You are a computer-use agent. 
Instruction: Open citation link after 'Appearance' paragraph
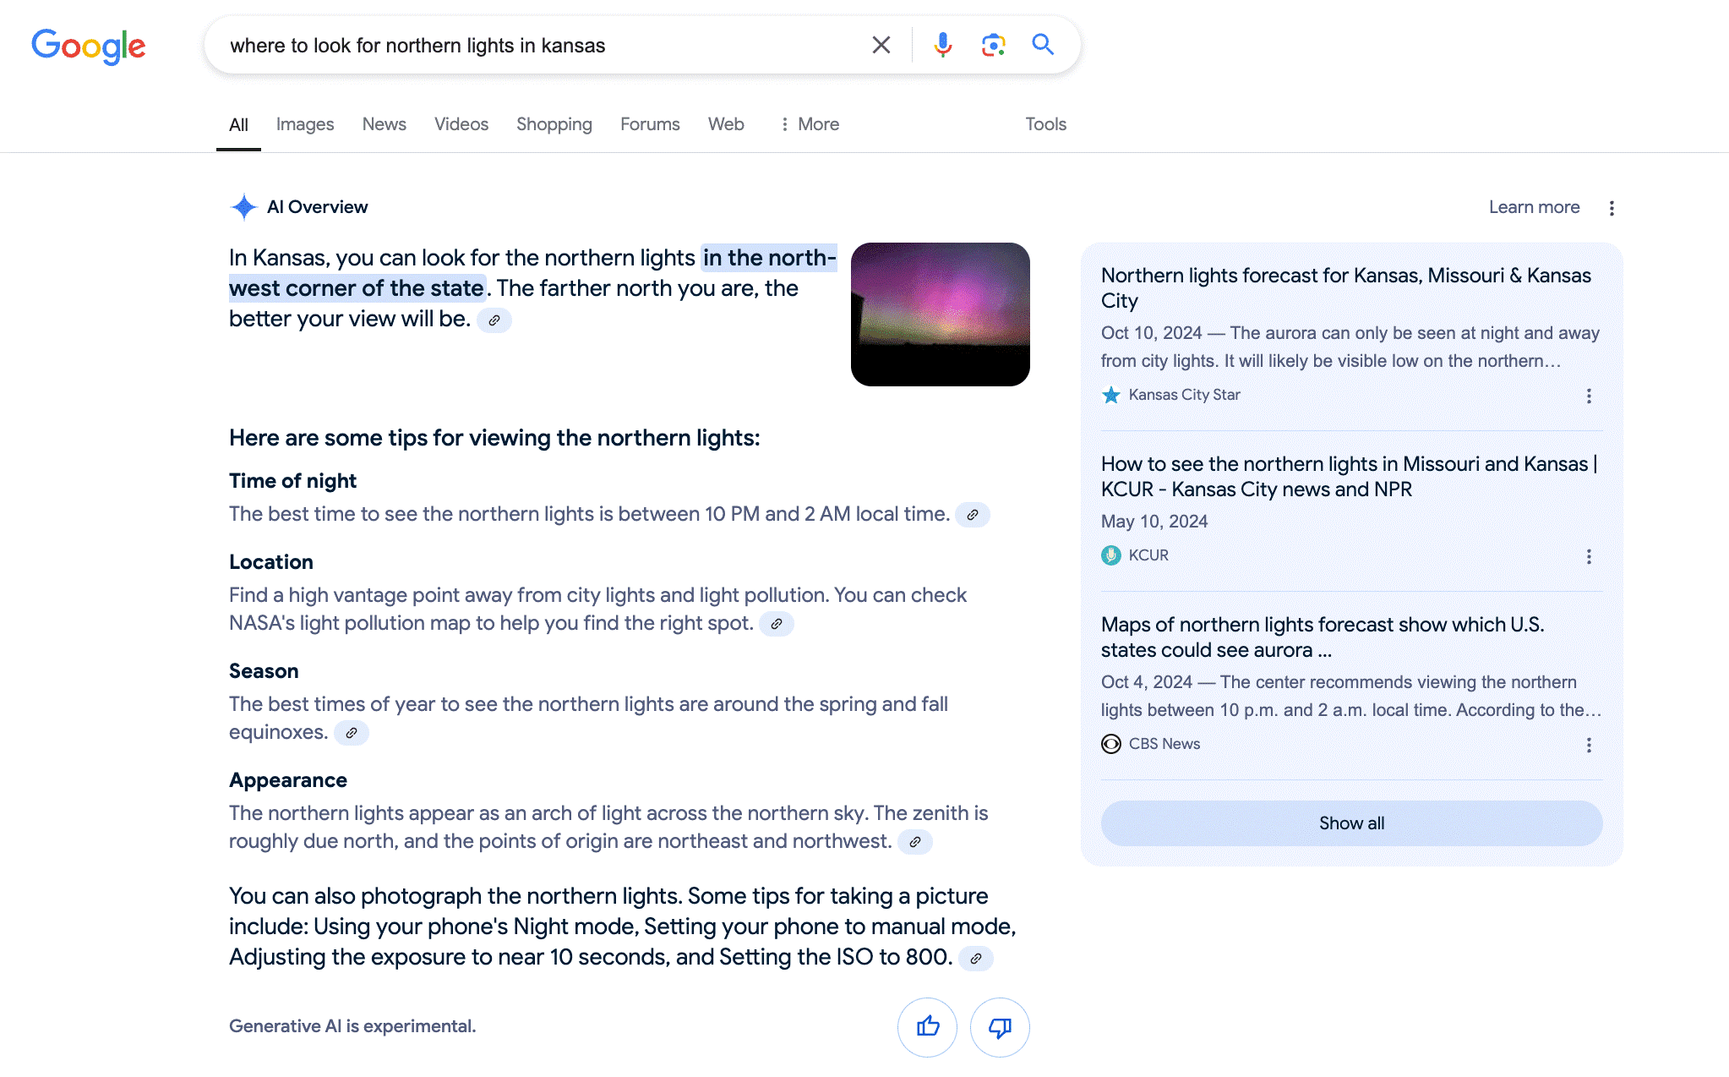(915, 842)
